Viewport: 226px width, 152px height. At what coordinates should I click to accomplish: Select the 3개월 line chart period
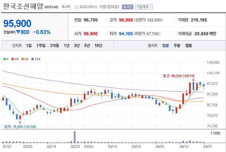click(x=54, y=45)
